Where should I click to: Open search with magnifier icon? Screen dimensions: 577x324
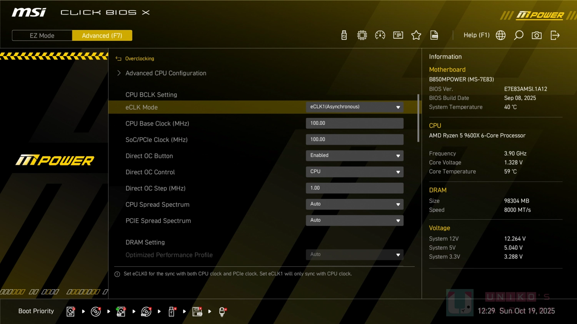pos(519,35)
